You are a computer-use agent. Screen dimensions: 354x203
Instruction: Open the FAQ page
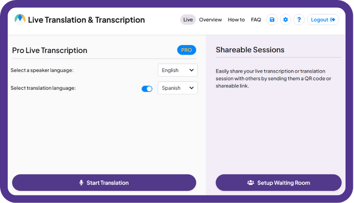(256, 20)
